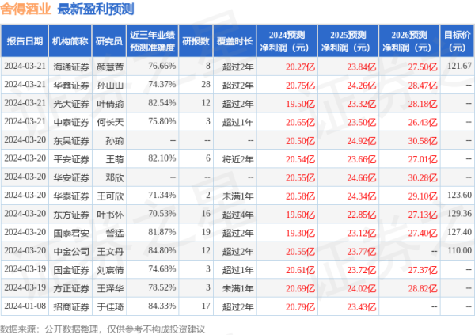Click analyst name 訾猛
Viewport: 475px width, 335px height.
[115, 233]
